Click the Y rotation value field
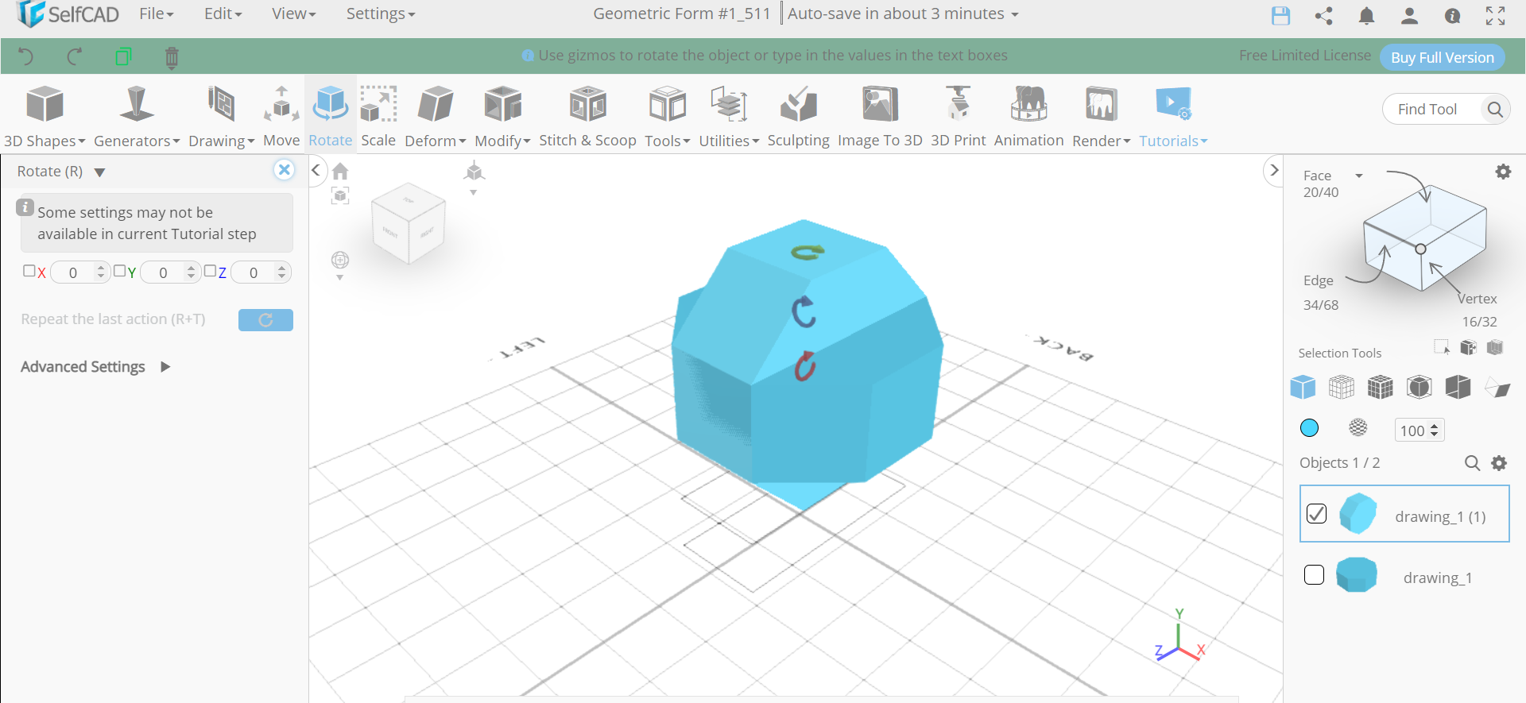The height and width of the screenshot is (703, 1526). point(163,272)
